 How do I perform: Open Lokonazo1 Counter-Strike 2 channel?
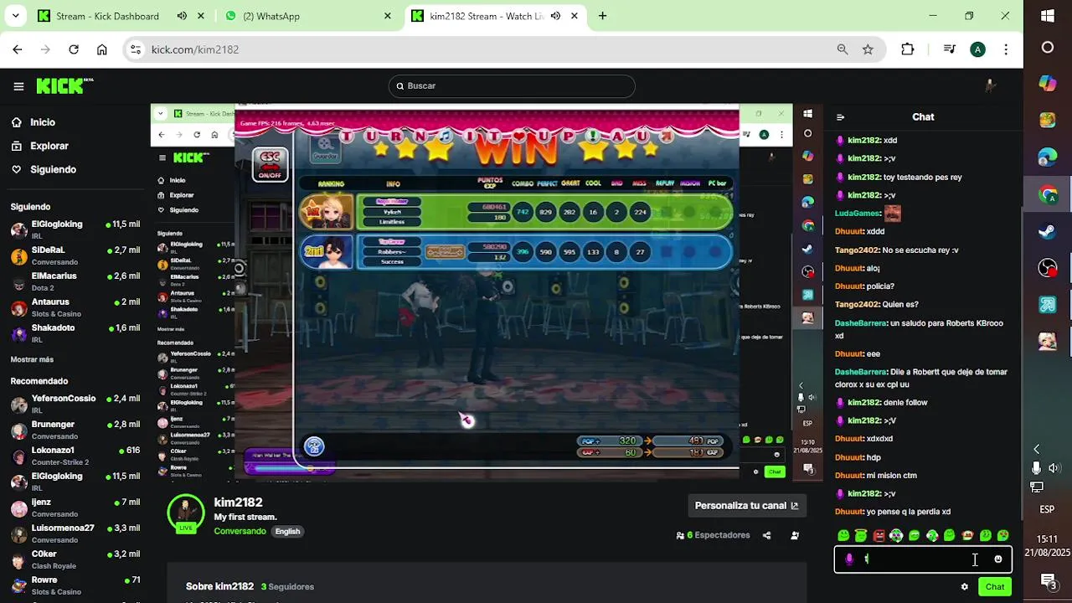pos(75,456)
